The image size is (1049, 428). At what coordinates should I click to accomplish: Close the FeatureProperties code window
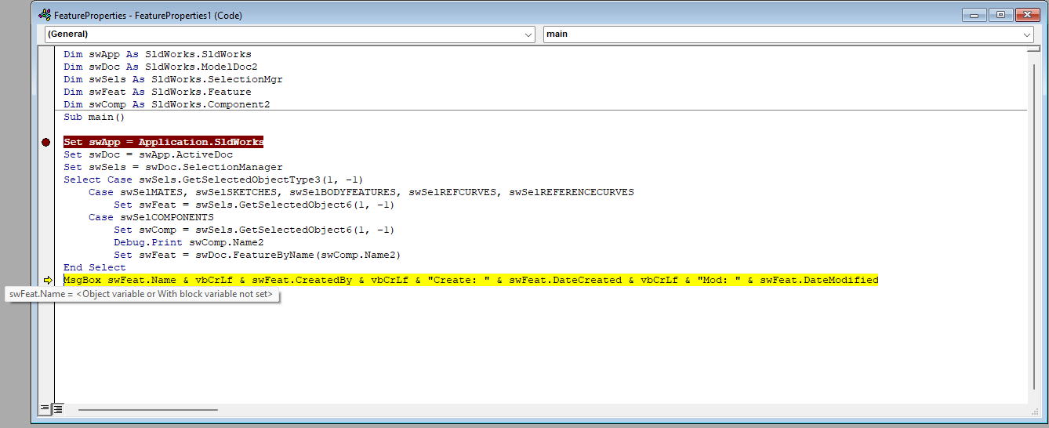click(x=1027, y=14)
